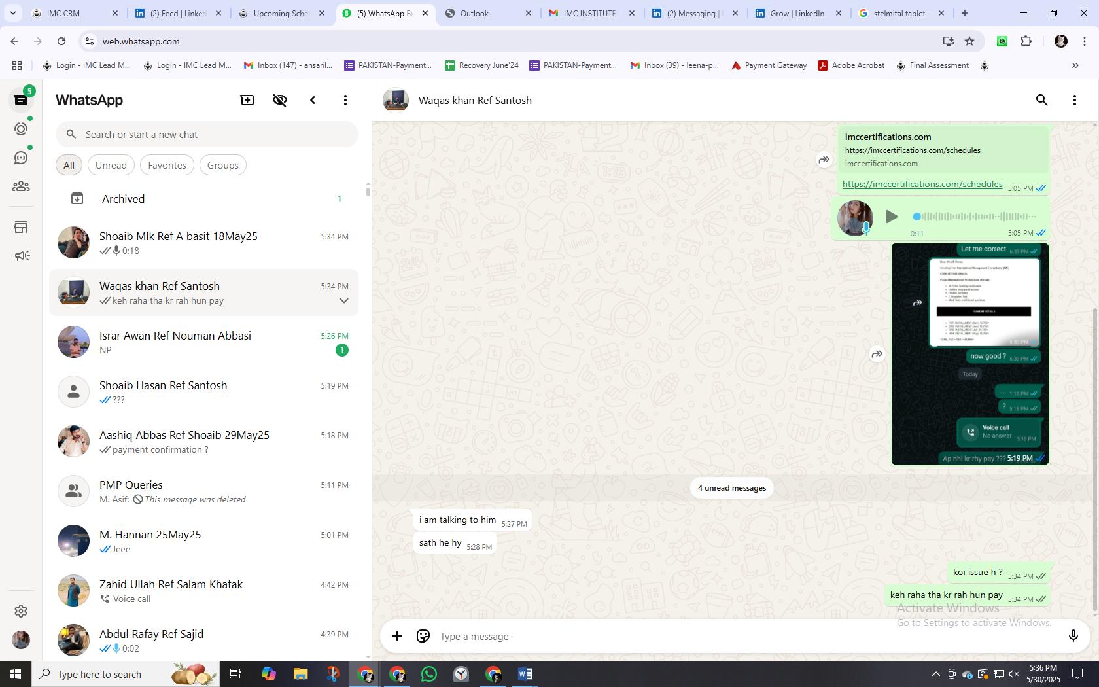Open the PMP Queries group chat
1099x687 pixels.
pos(204,491)
